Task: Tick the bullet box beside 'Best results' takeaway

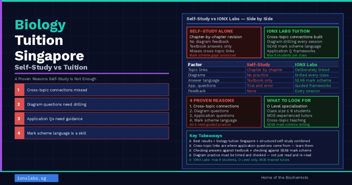Action: 190,141
